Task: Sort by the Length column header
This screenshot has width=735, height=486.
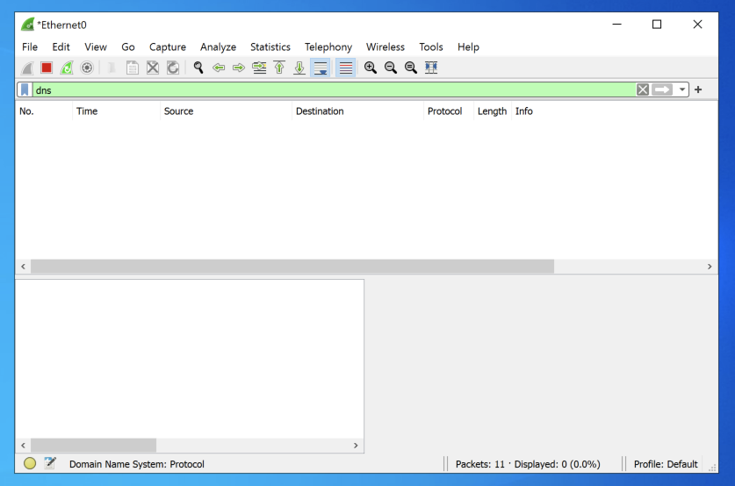Action: click(x=492, y=111)
